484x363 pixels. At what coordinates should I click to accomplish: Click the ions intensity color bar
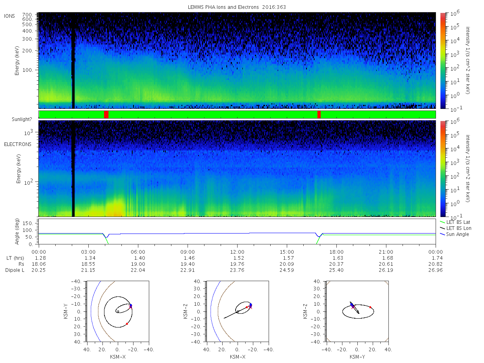click(442, 60)
